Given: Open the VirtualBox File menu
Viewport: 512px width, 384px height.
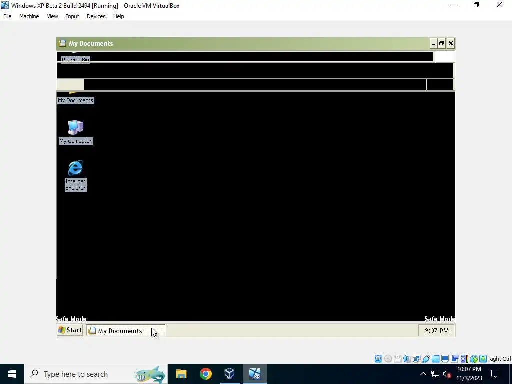Looking at the screenshot, I should click(x=7, y=16).
